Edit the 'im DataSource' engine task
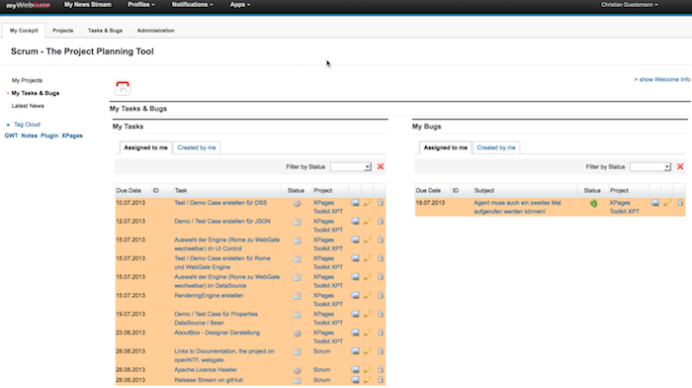Viewport: 692px width, 388px height. (367, 277)
